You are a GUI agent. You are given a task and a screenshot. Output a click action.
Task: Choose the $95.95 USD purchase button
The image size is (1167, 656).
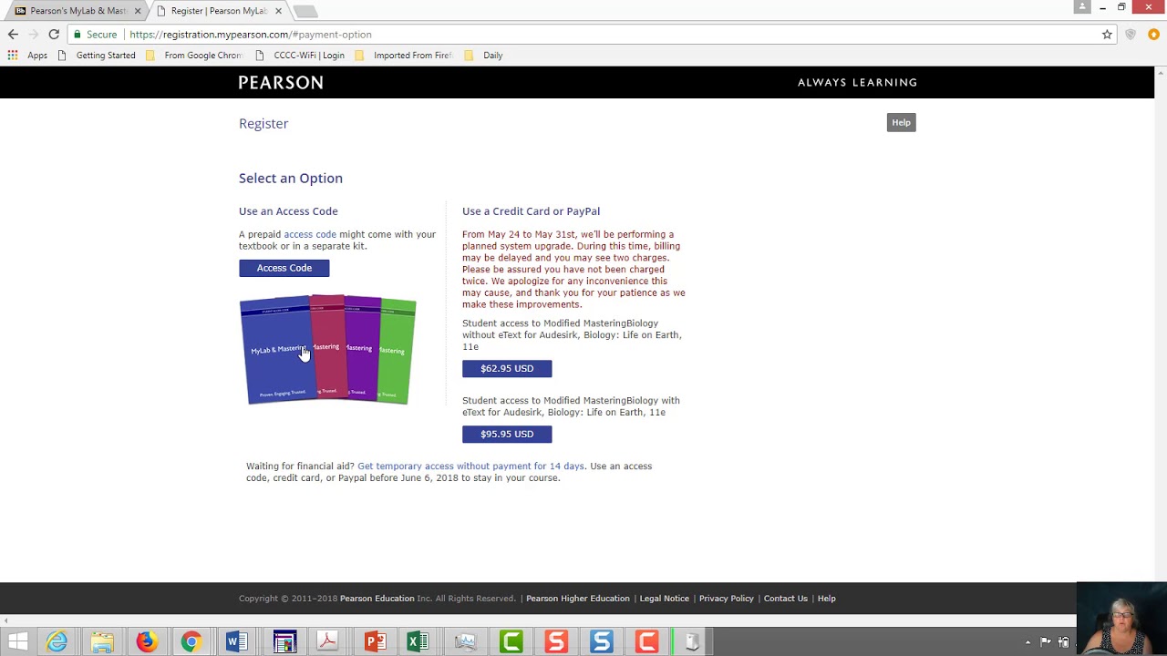coord(507,434)
